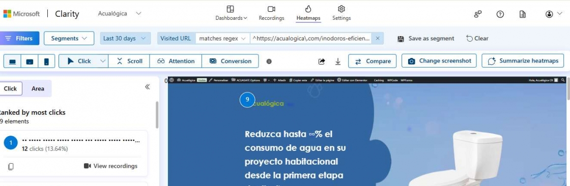Switch heatmap type to Scroll
Screen dimensions: 570x186
129,61
